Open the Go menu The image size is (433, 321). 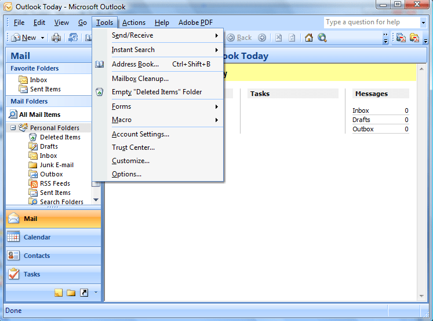[x=82, y=23]
